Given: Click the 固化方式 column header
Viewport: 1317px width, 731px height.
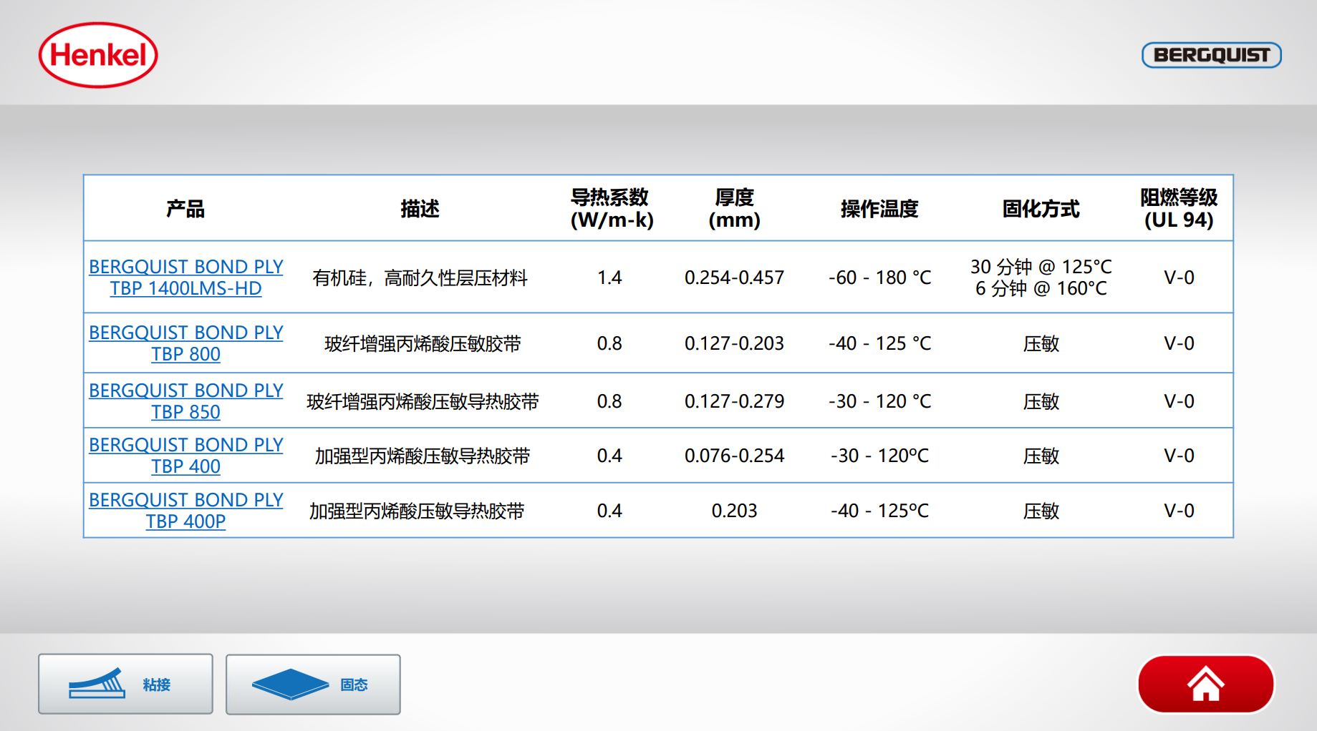Looking at the screenshot, I should click(1041, 209).
